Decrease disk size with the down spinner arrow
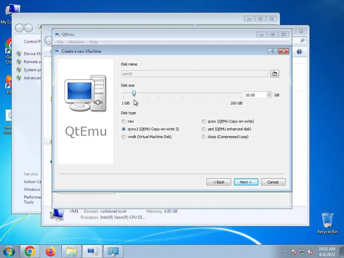Image resolution: width=344 pixels, height=258 pixels. click(269, 96)
